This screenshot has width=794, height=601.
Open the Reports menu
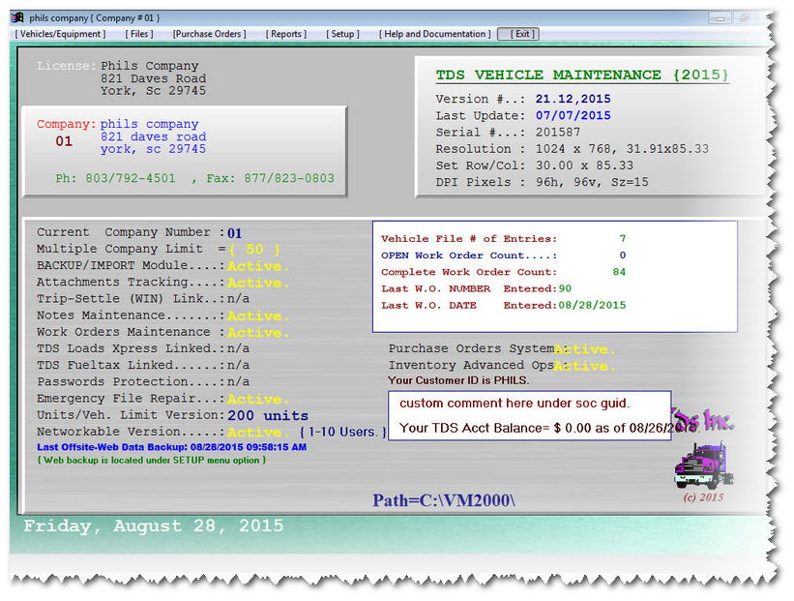pos(287,34)
